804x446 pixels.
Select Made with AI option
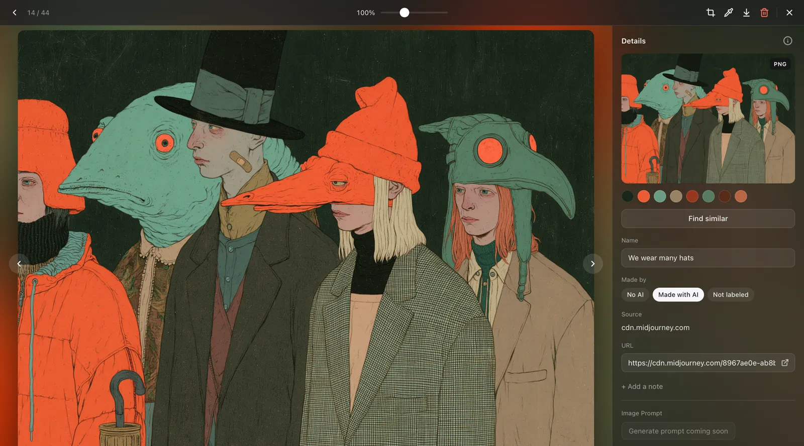678,295
